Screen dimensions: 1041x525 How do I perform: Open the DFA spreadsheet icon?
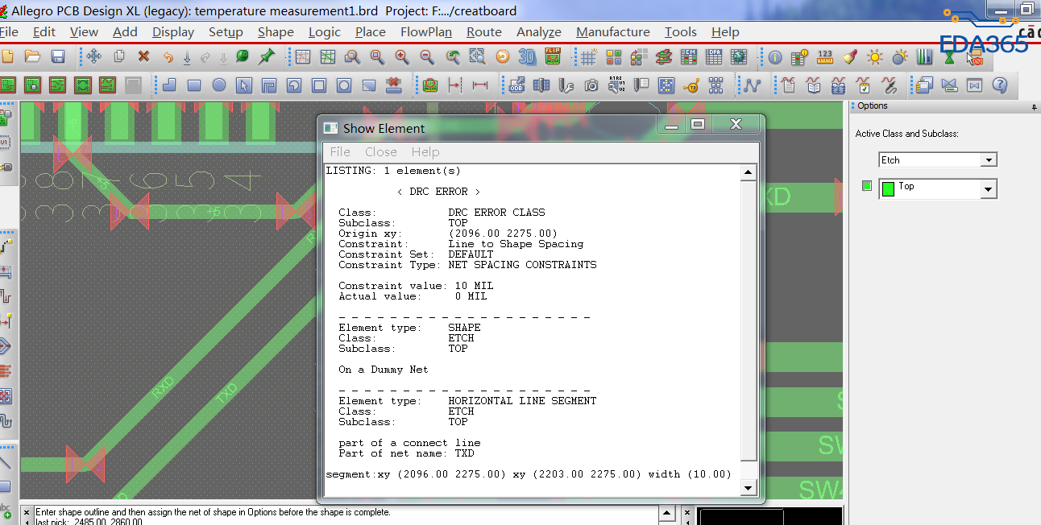click(x=714, y=57)
